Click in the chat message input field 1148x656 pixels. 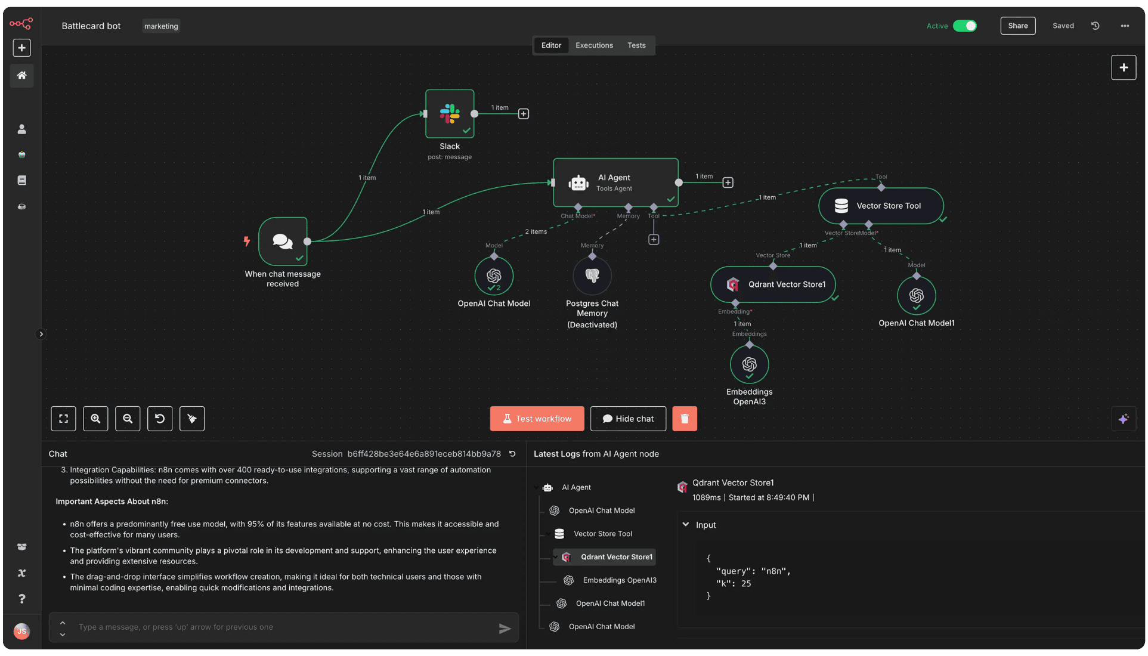(284, 627)
